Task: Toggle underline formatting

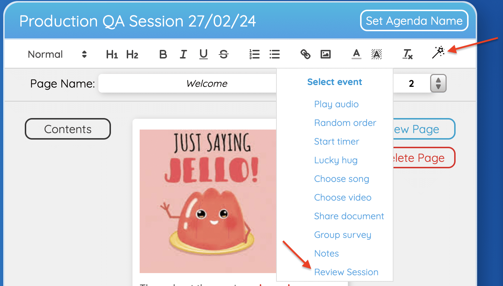Action: point(204,55)
